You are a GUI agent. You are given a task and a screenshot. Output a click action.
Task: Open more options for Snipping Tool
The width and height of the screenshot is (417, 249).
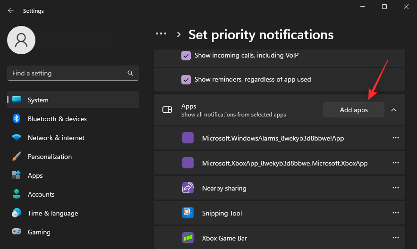(x=396, y=213)
